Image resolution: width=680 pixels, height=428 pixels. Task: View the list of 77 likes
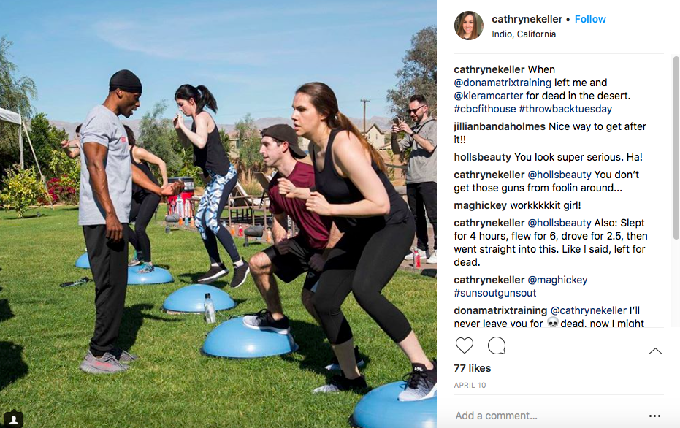tap(473, 368)
